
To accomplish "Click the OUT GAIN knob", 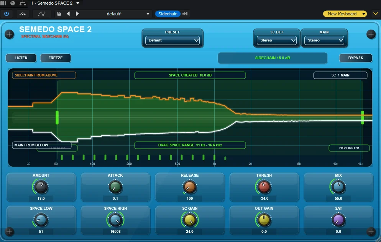I will point(264,220).
